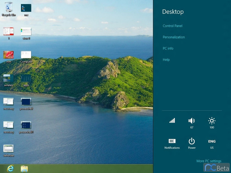231x173 pixels.
Task: Click the wireless desktop icon
Action: pyautogui.click(x=9, y=78)
